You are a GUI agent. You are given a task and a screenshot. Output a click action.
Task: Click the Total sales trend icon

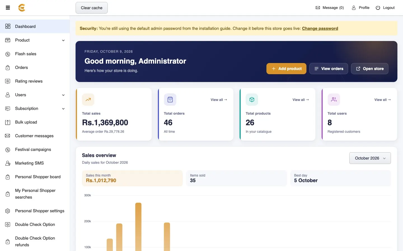(88, 100)
